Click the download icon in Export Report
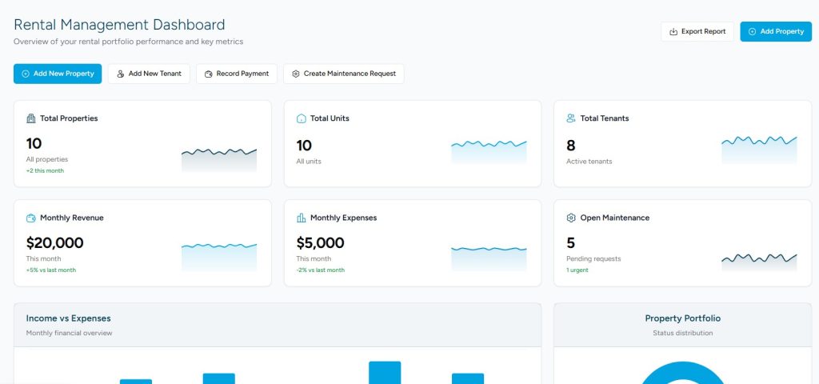This screenshot has width=819, height=384. (x=673, y=32)
